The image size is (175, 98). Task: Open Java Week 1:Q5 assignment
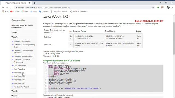click(x=19, y=83)
